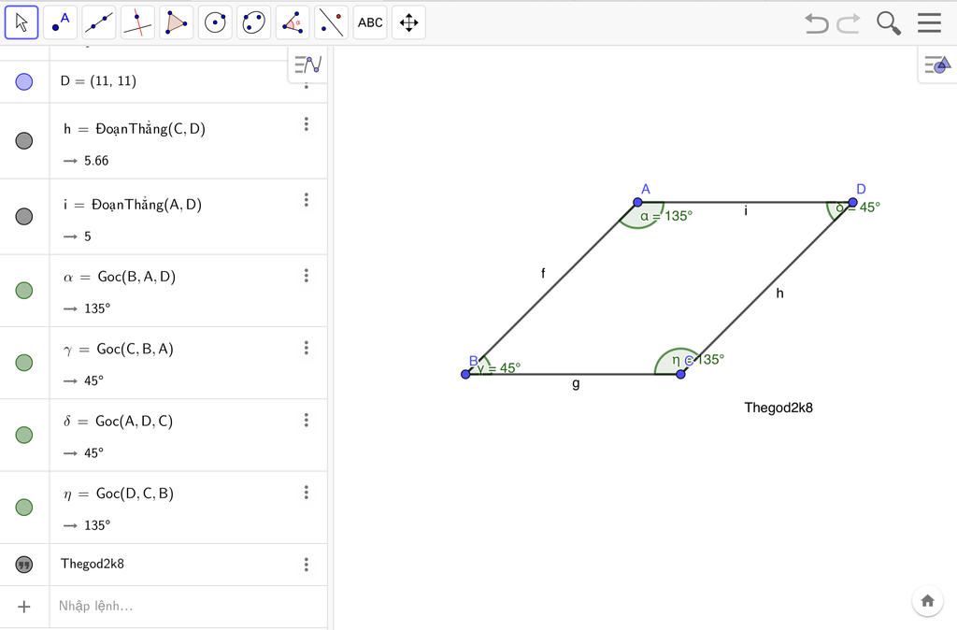Open the style bar toggle in graphics view
The width and height of the screenshot is (957, 630).
tap(937, 64)
